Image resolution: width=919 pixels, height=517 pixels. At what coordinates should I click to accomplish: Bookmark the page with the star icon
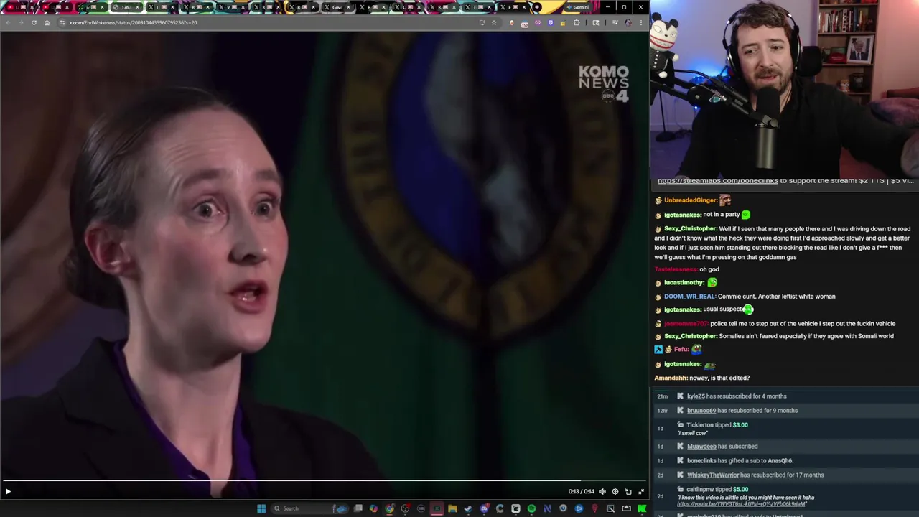pyautogui.click(x=493, y=22)
